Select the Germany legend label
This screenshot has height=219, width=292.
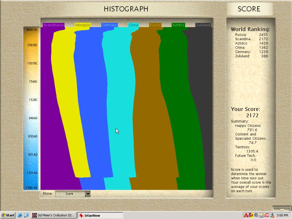click(x=109, y=25)
